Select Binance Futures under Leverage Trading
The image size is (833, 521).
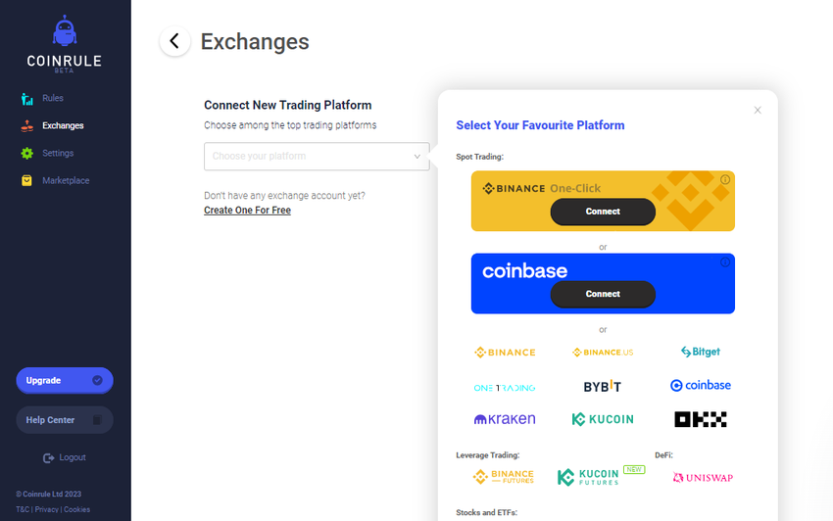(x=504, y=477)
